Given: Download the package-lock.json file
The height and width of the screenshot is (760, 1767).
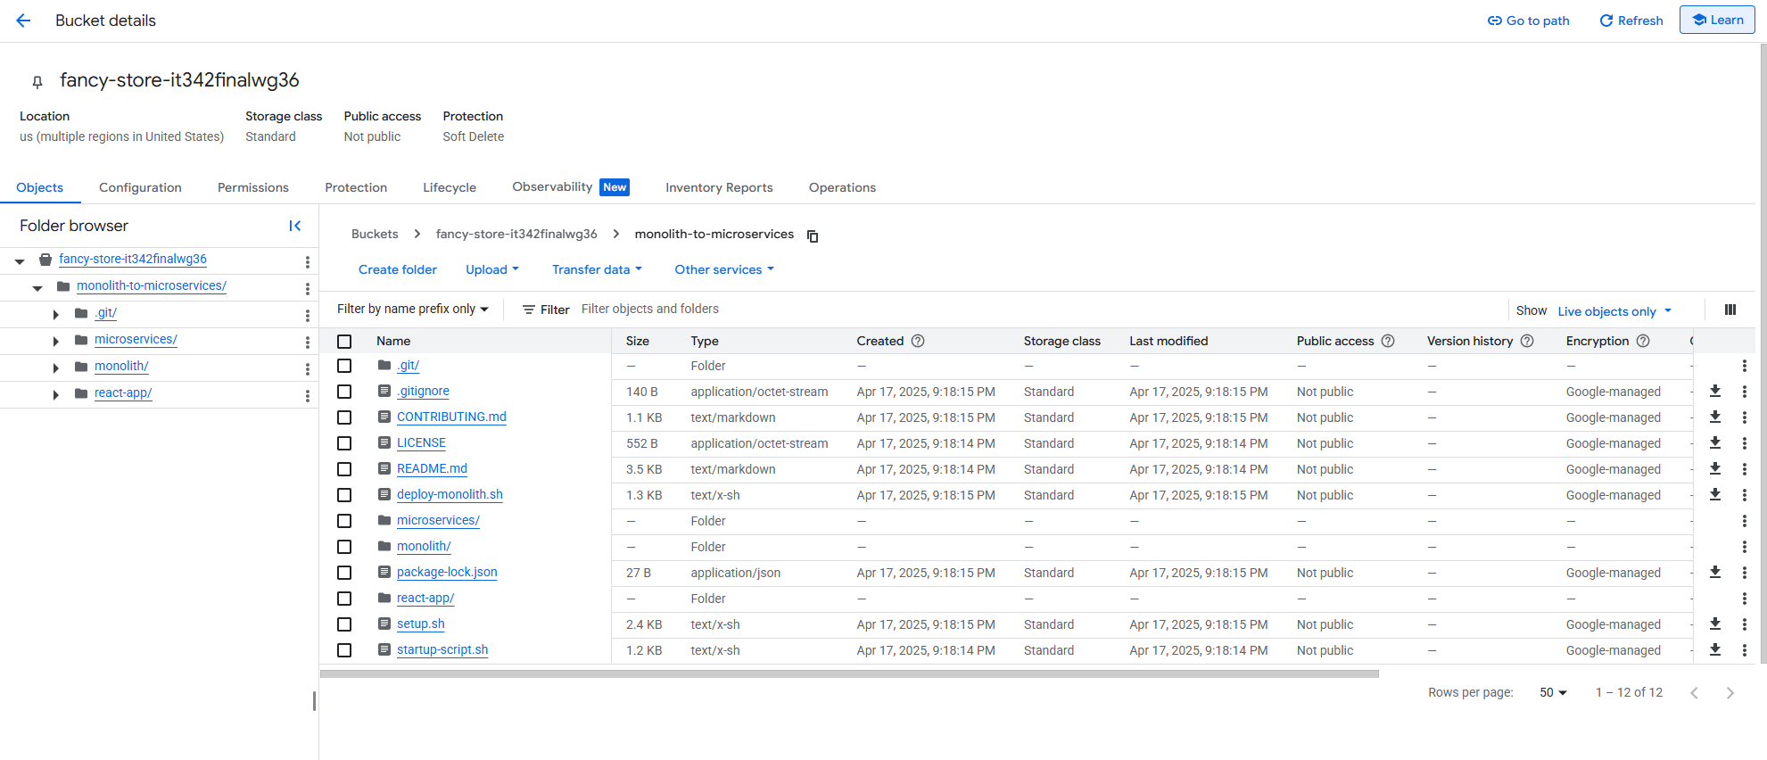Looking at the screenshot, I should point(1714,572).
